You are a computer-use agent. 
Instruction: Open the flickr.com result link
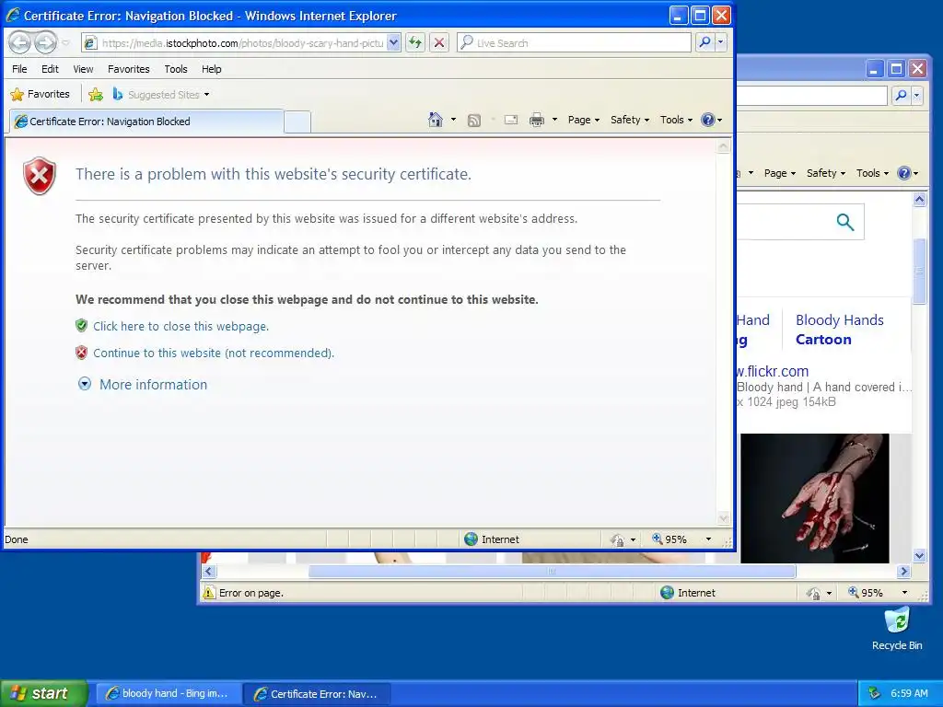(773, 371)
